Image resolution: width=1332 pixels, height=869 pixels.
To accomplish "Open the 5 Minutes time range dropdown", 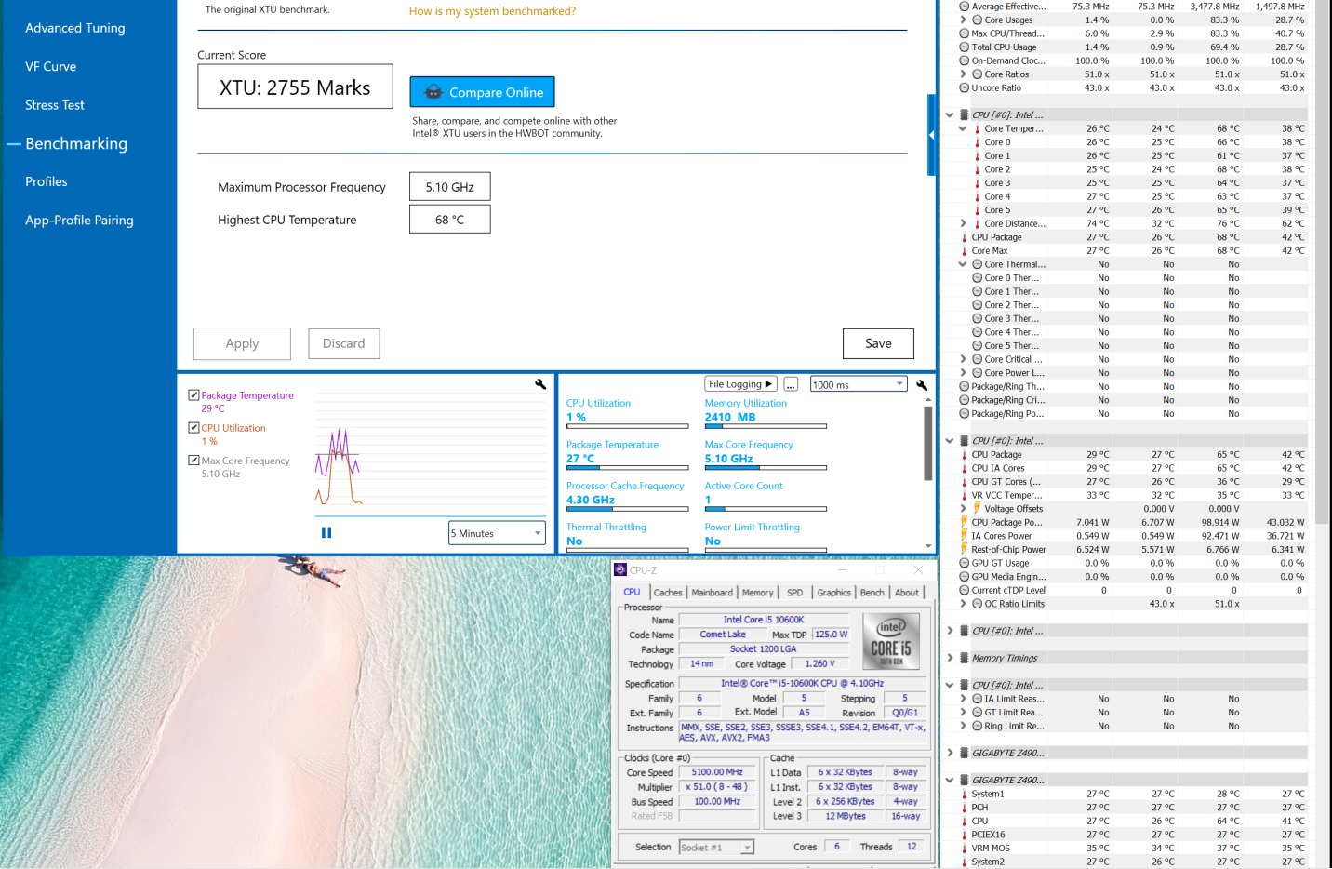I will coord(497,533).
